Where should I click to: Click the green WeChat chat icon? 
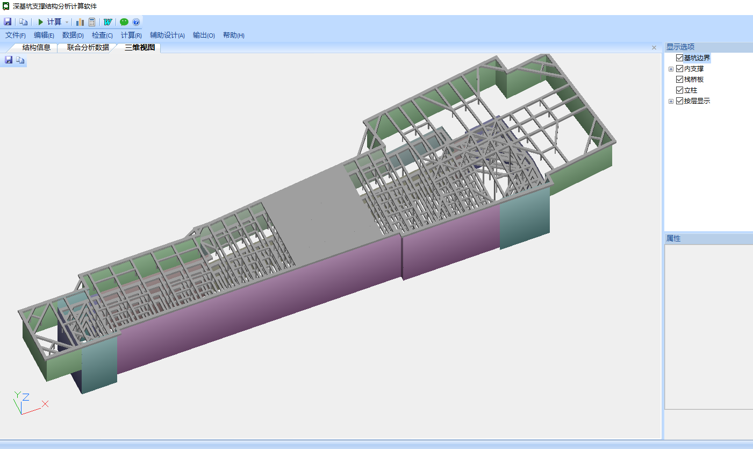(x=124, y=22)
